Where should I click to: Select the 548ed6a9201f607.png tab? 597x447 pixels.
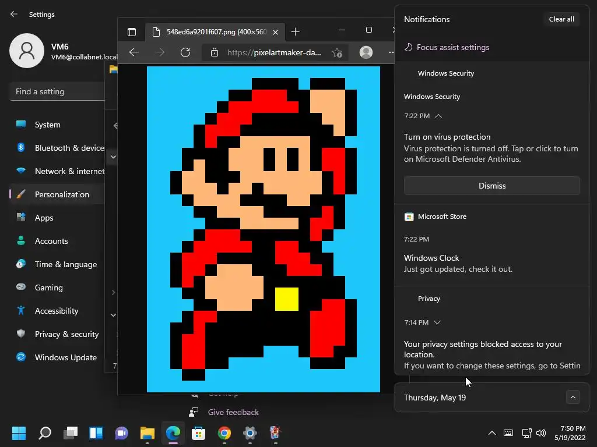215,32
